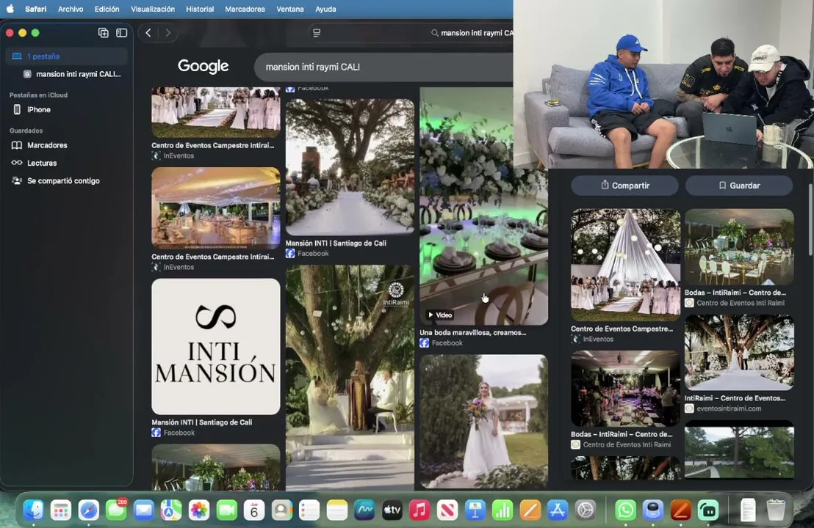Open 'Bodas – IntiRaimi' green table image
The height and width of the screenshot is (528, 814).
(739, 246)
